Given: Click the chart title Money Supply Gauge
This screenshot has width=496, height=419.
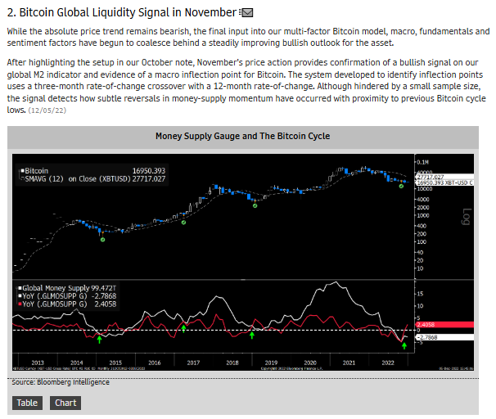Looking at the screenshot, I should click(242, 136).
